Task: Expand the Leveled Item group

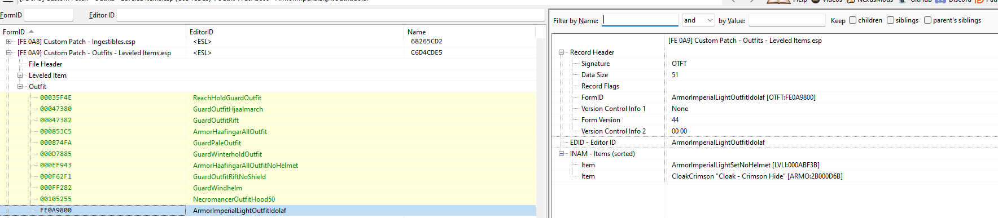Action: click(x=20, y=75)
